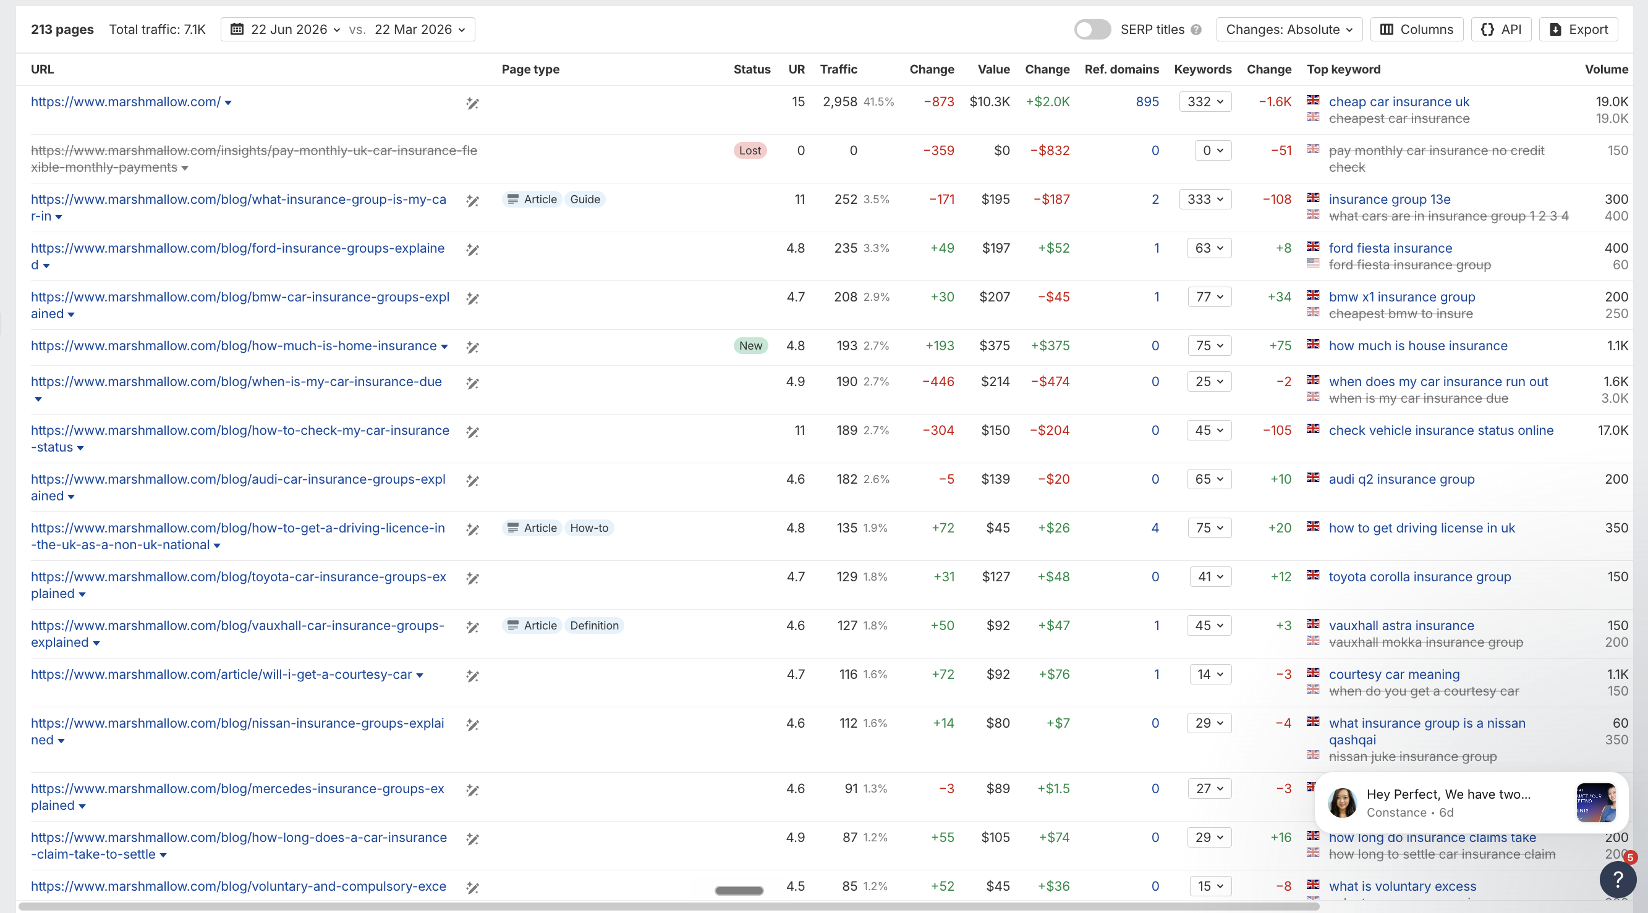Viewport: 1648px width, 913px height.
Task: Click the wand icon in when-is-my-car-insurance-due row
Action: click(x=472, y=383)
